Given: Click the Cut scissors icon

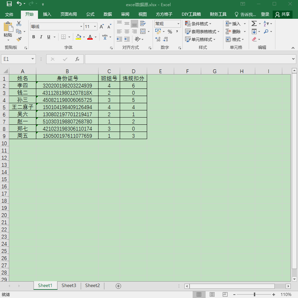Looking at the screenshot, I should pyautogui.click(x=19, y=24).
